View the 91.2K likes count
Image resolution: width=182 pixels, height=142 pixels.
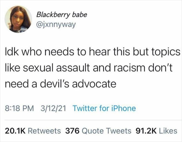(x=146, y=131)
